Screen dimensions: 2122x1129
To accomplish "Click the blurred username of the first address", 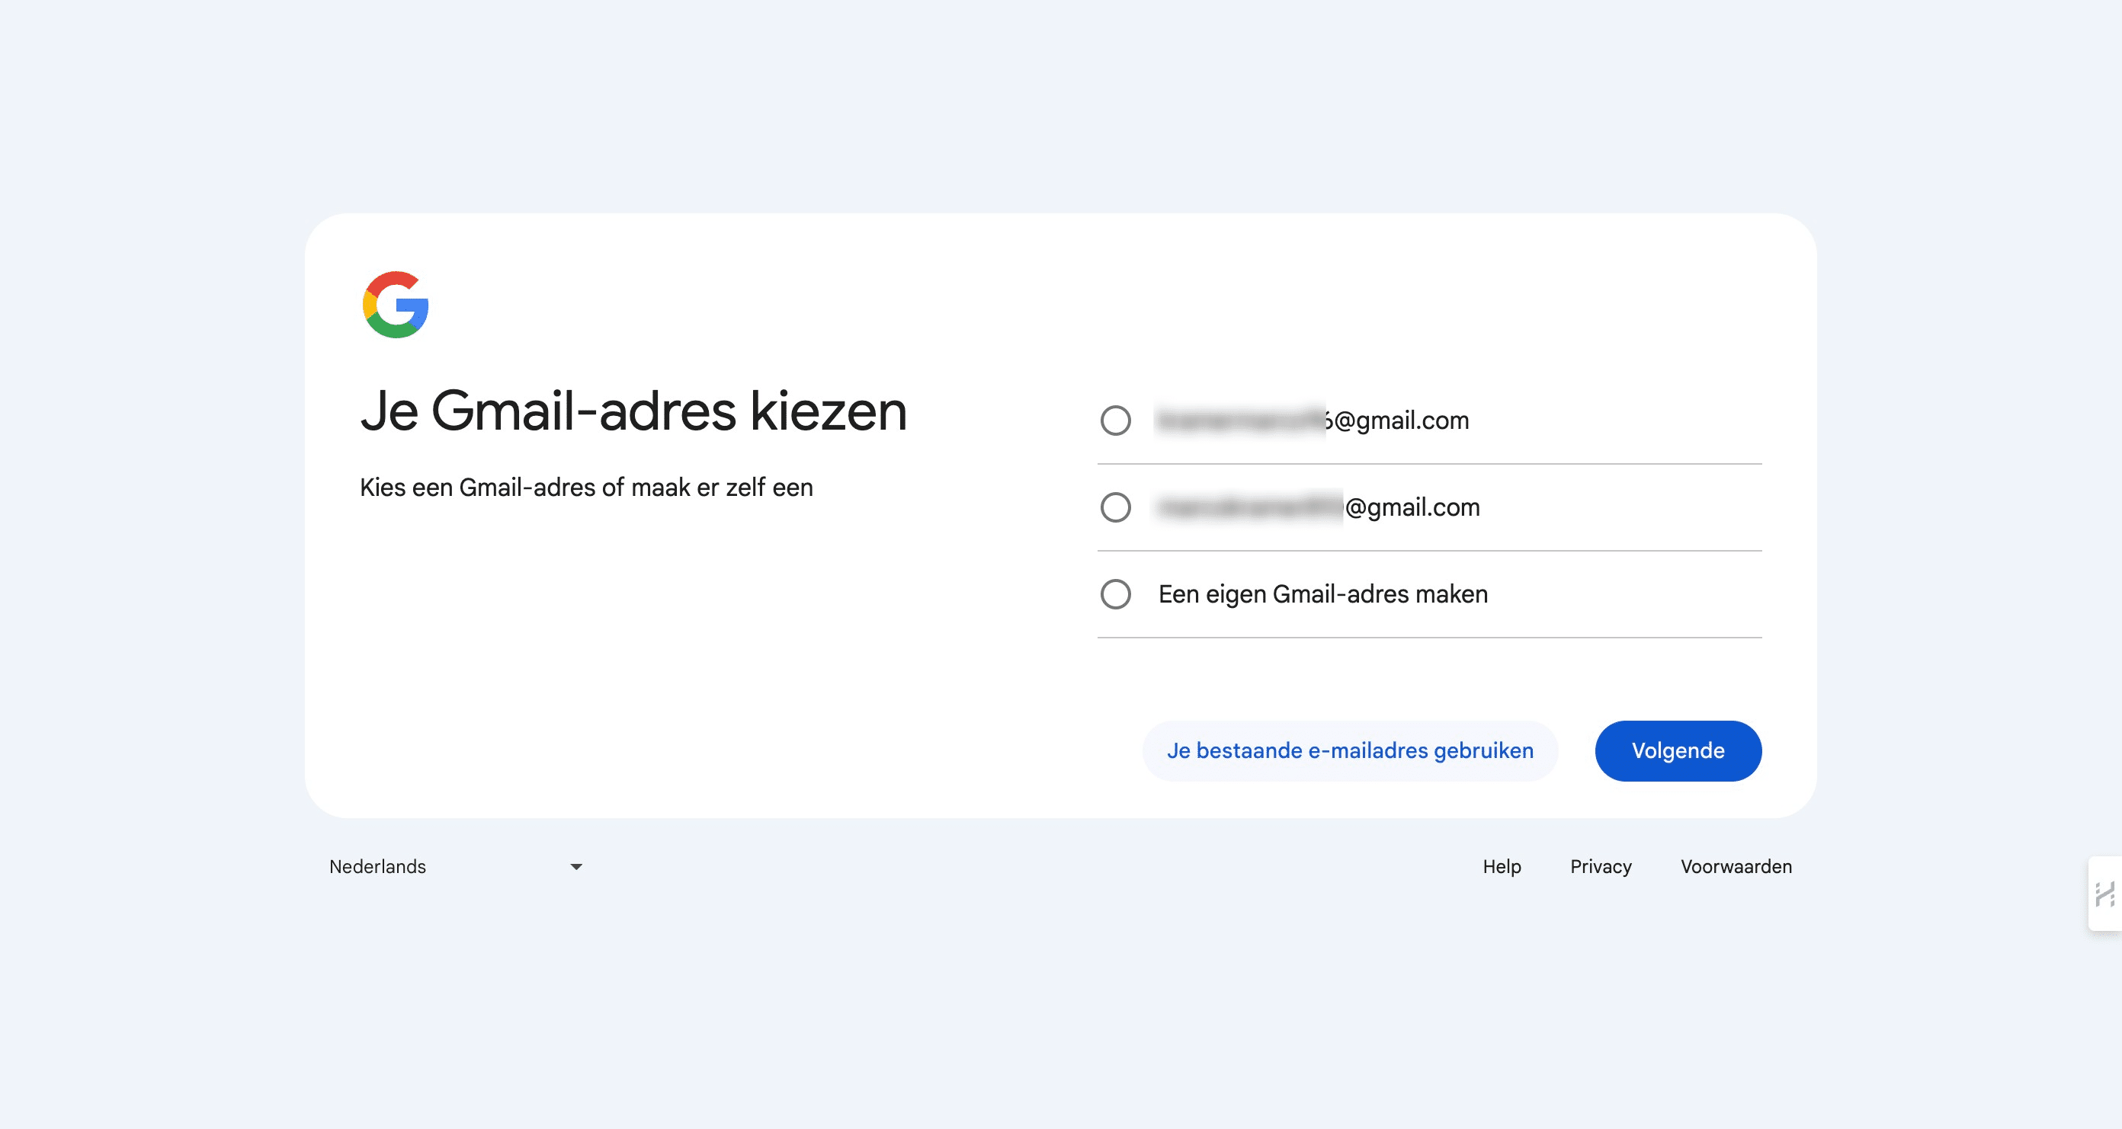I will (1240, 421).
